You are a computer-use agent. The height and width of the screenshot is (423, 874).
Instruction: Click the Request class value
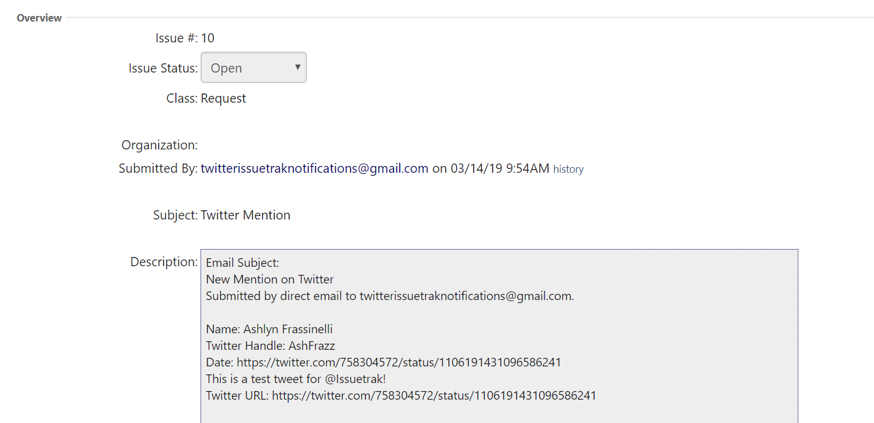tap(223, 98)
